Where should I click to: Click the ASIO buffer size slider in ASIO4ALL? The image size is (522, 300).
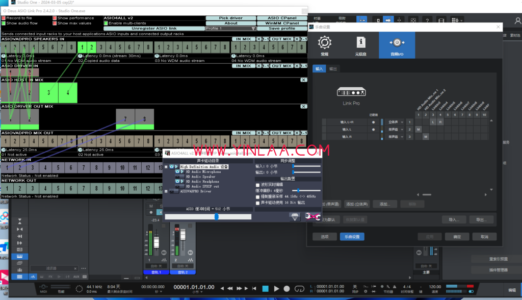[217, 216]
